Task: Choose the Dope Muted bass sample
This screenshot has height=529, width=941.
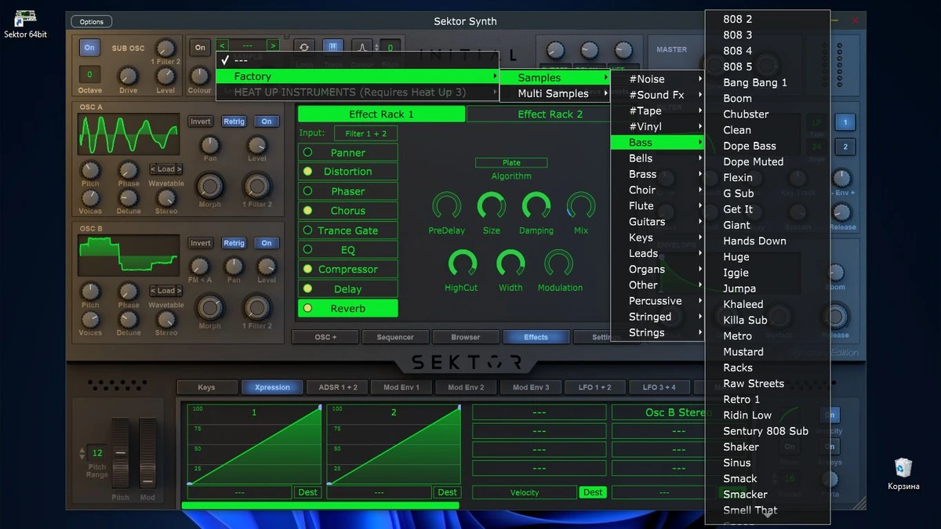Action: tap(768, 161)
